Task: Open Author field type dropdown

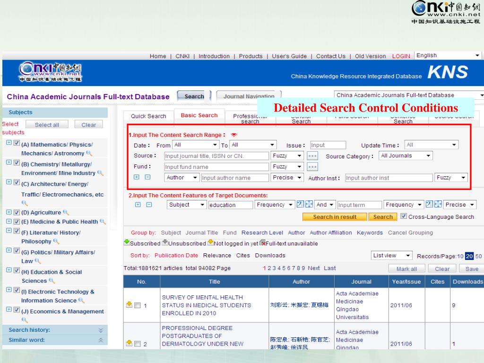Action: pos(181,178)
